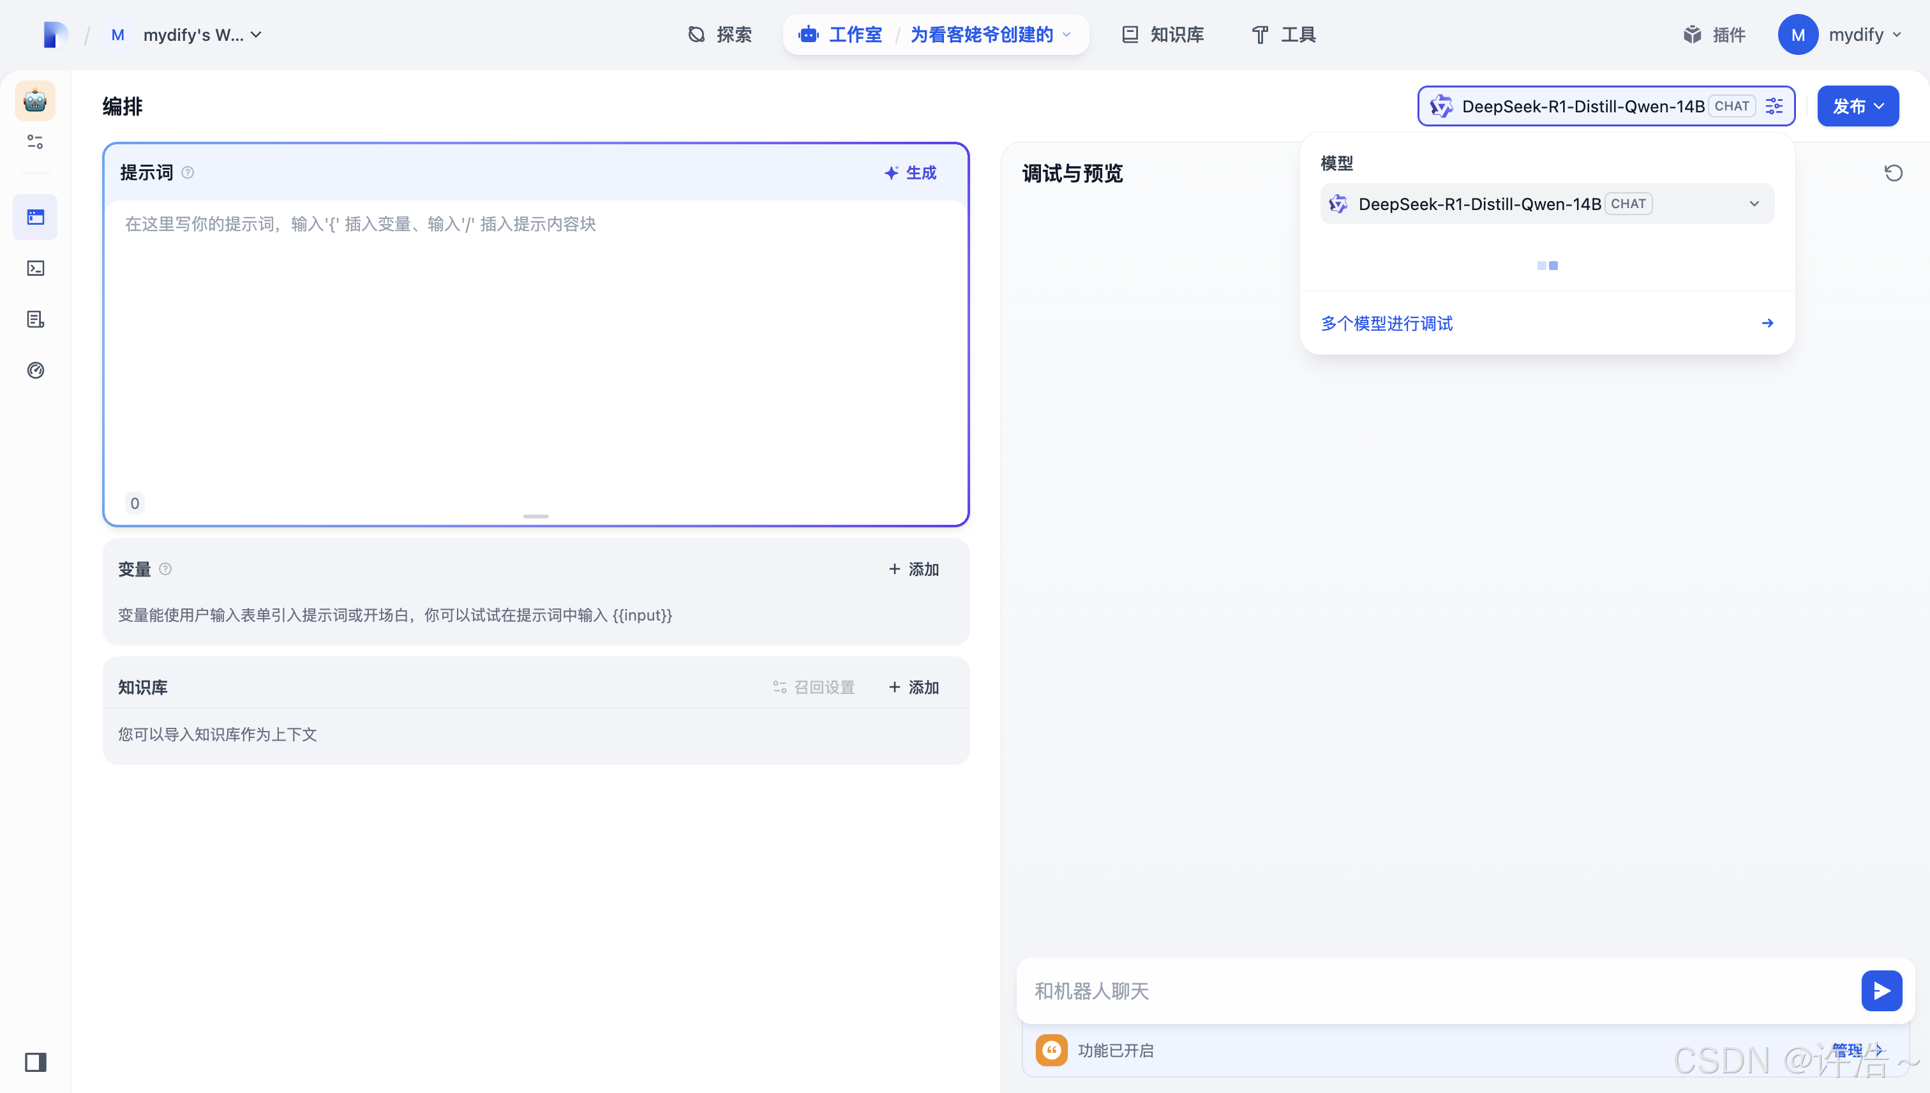The image size is (1930, 1093).
Task: Click 生成 to auto-generate prompt
Action: pyautogui.click(x=911, y=172)
